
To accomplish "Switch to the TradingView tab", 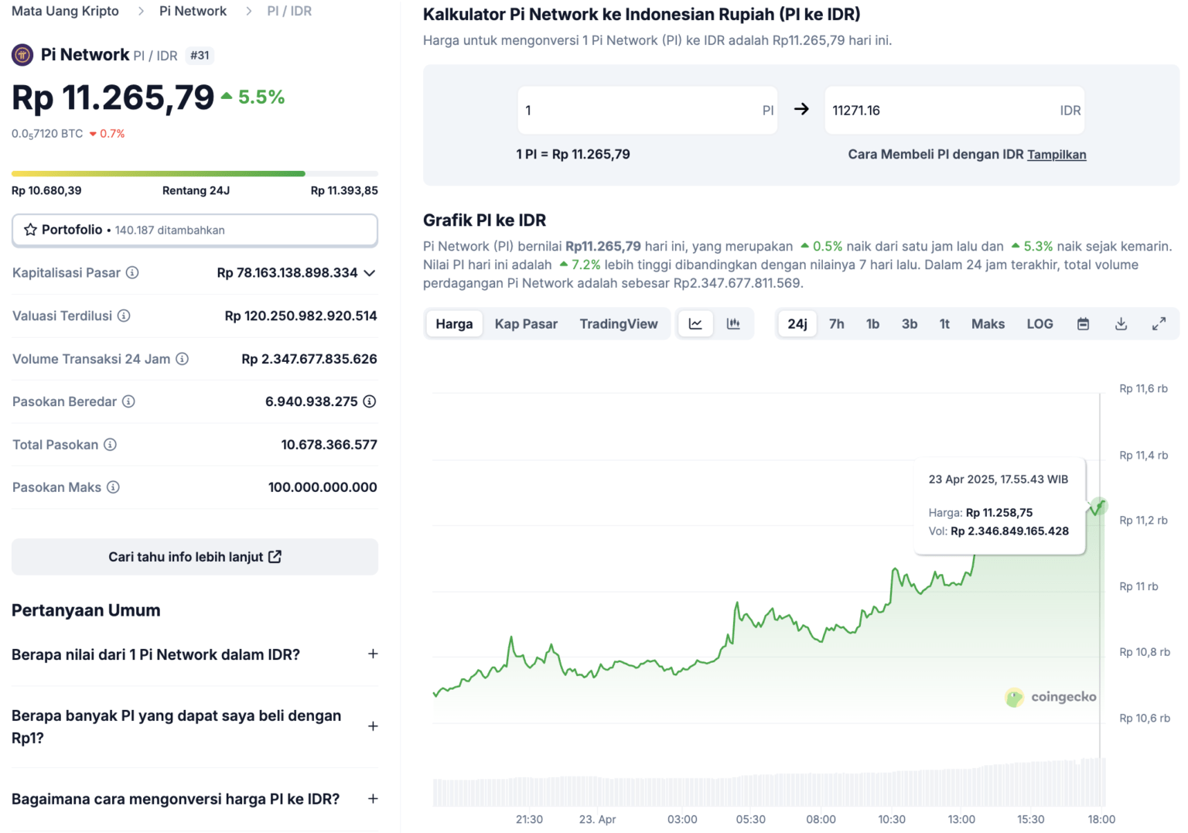I will [619, 323].
